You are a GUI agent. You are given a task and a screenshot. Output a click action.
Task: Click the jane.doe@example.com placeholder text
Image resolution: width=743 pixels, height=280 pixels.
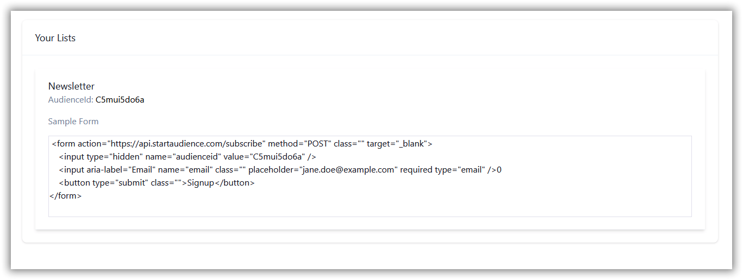pyautogui.click(x=348, y=170)
